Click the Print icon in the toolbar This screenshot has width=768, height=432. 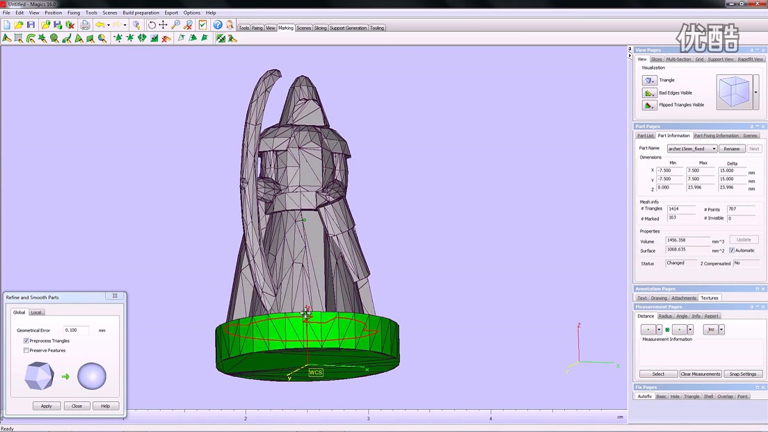pos(85,25)
